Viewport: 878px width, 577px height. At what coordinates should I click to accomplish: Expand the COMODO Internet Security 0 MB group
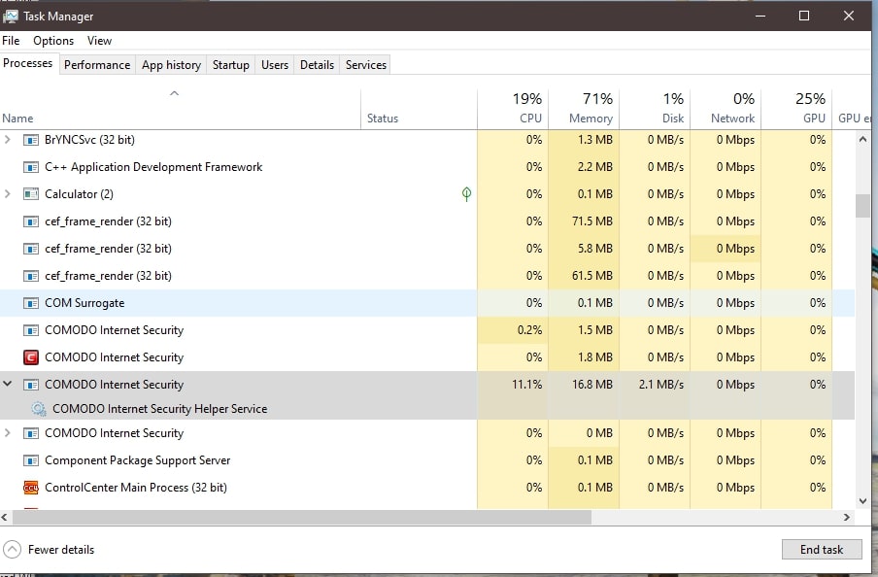coord(7,433)
